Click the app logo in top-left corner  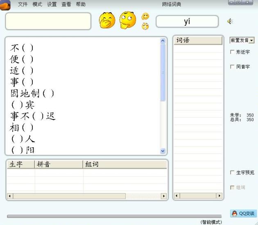pyautogui.click(x=5, y=5)
